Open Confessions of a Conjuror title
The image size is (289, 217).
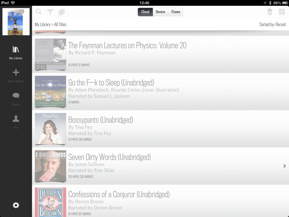118,195
